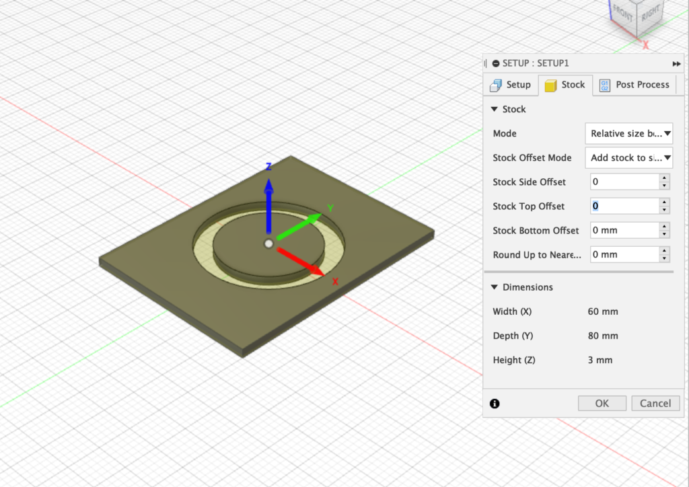Click the Stock Bottom Offset label
689x487 pixels.
[536, 231]
